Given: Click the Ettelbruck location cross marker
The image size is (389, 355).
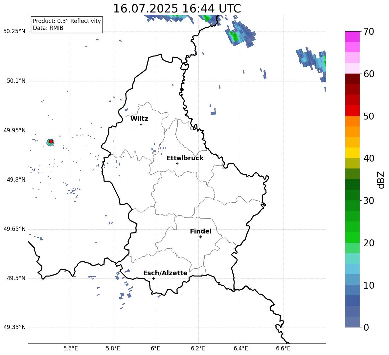Looking at the screenshot, I should (177, 164).
